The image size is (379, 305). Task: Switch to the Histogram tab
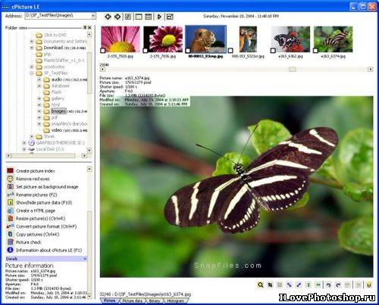coord(176,300)
